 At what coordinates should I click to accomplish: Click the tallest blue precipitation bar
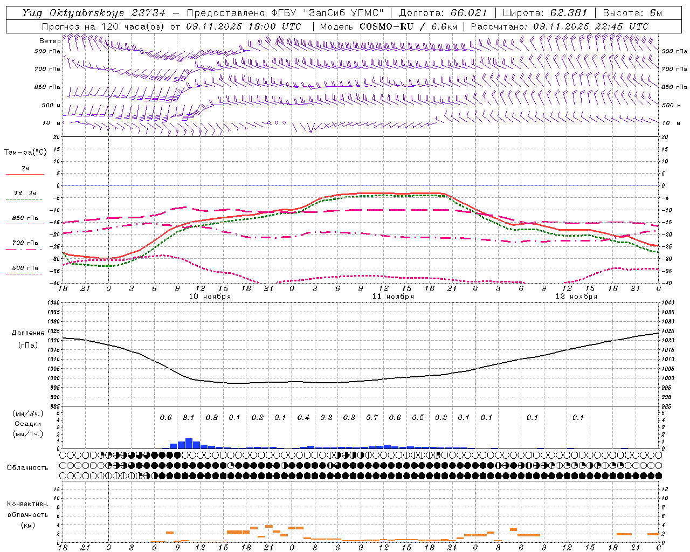point(189,444)
